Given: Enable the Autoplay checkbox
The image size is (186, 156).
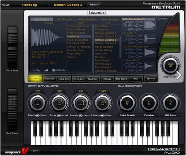Looking at the screenshot, I should coord(53,70).
